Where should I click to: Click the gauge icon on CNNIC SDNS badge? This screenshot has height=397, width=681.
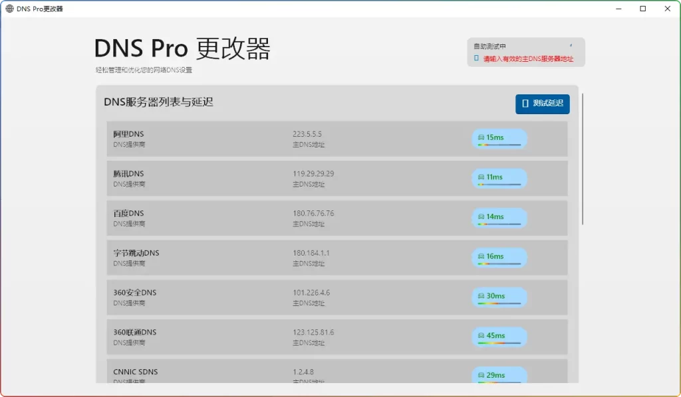481,374
